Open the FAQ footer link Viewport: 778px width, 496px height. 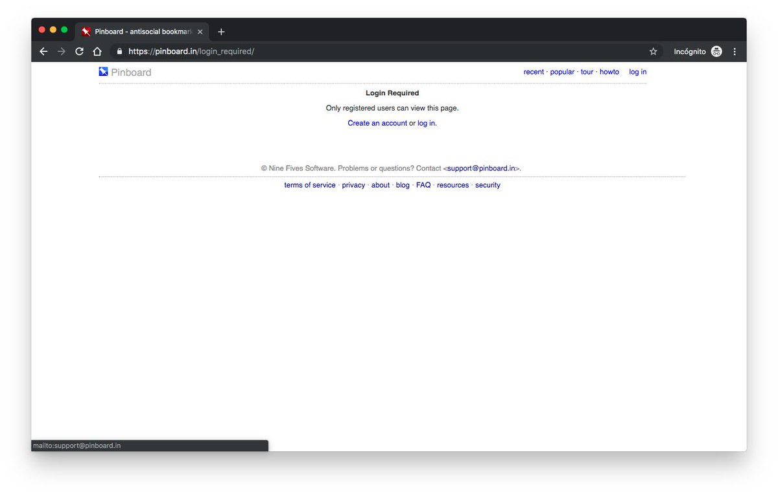coord(423,185)
